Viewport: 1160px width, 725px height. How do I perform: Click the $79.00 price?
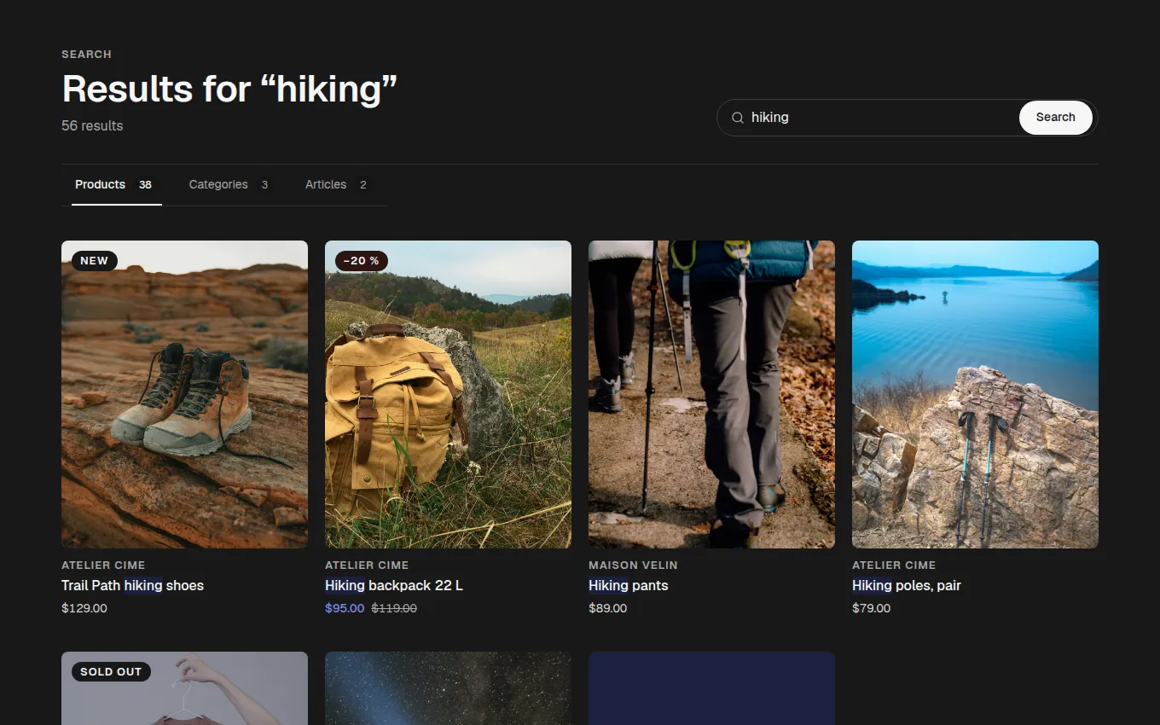pos(871,608)
